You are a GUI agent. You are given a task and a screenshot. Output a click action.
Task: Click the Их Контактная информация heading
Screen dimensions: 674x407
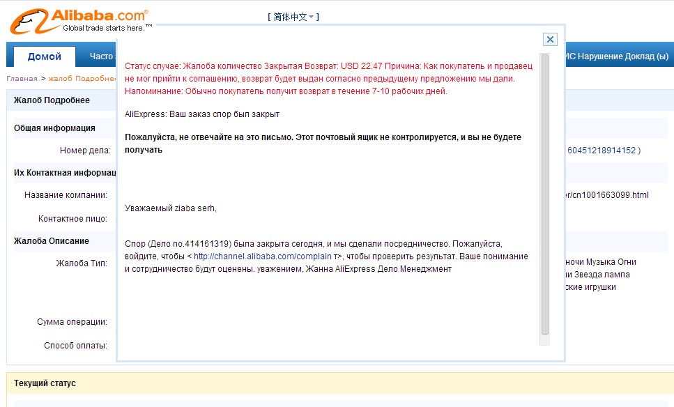coord(65,173)
